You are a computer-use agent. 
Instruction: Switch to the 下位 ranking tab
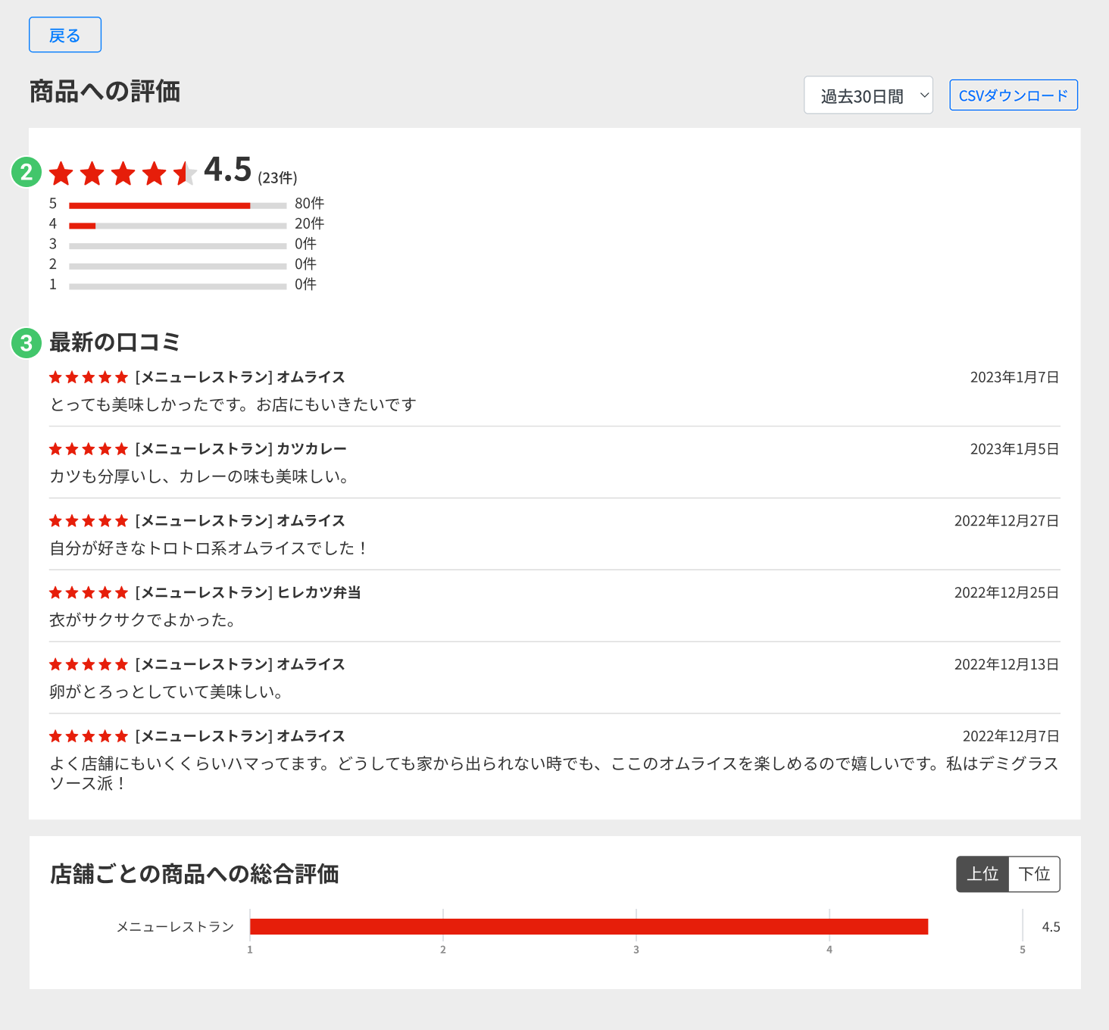[x=1034, y=874]
